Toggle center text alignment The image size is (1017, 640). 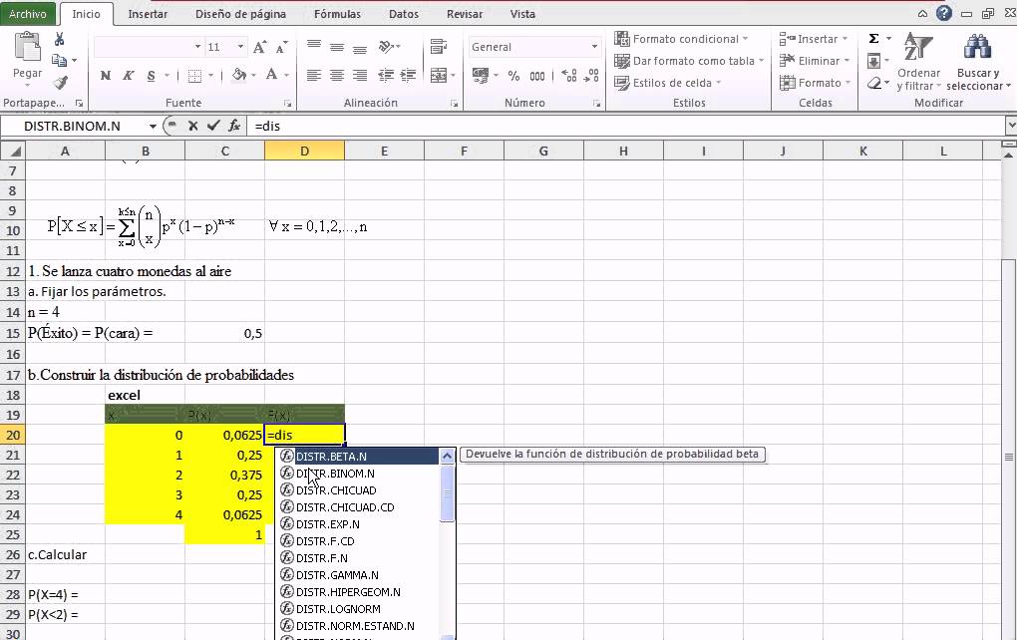335,76
